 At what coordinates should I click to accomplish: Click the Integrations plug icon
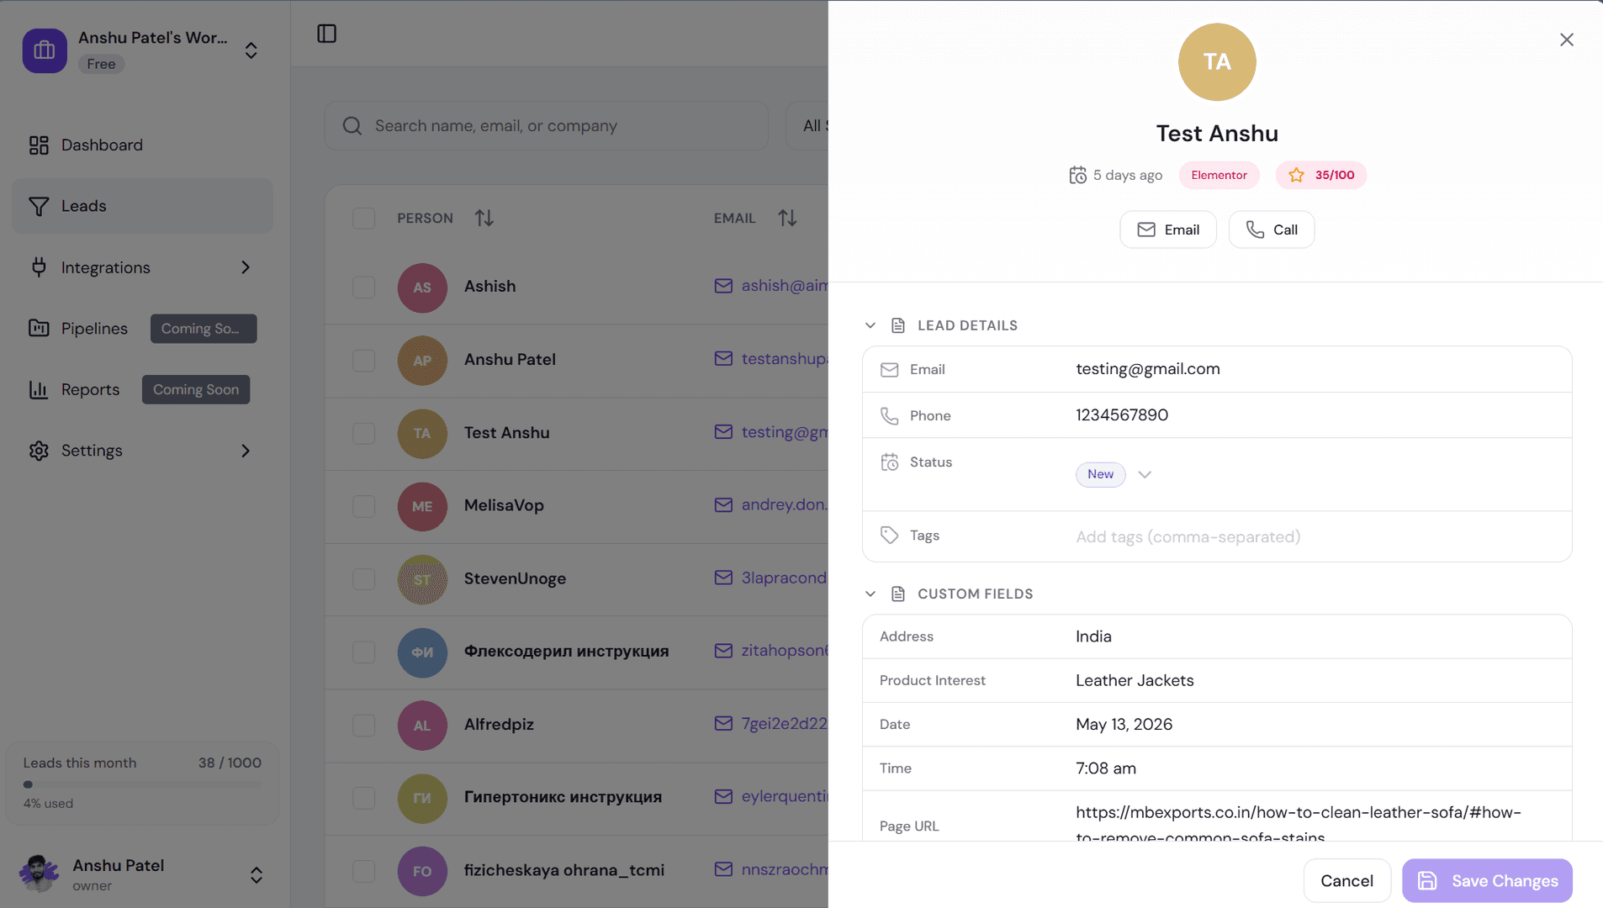39,267
